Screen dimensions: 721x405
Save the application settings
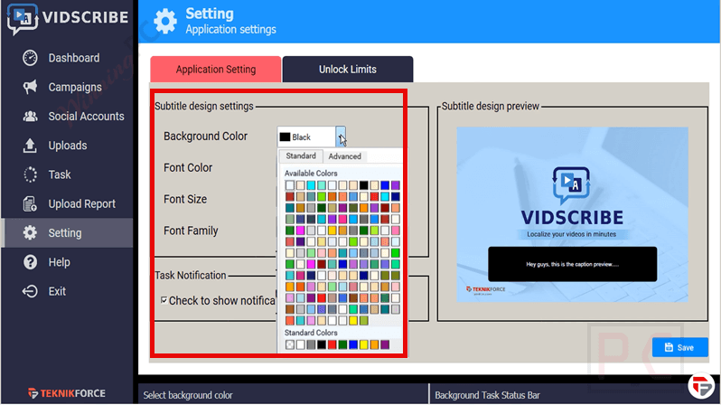[679, 347]
